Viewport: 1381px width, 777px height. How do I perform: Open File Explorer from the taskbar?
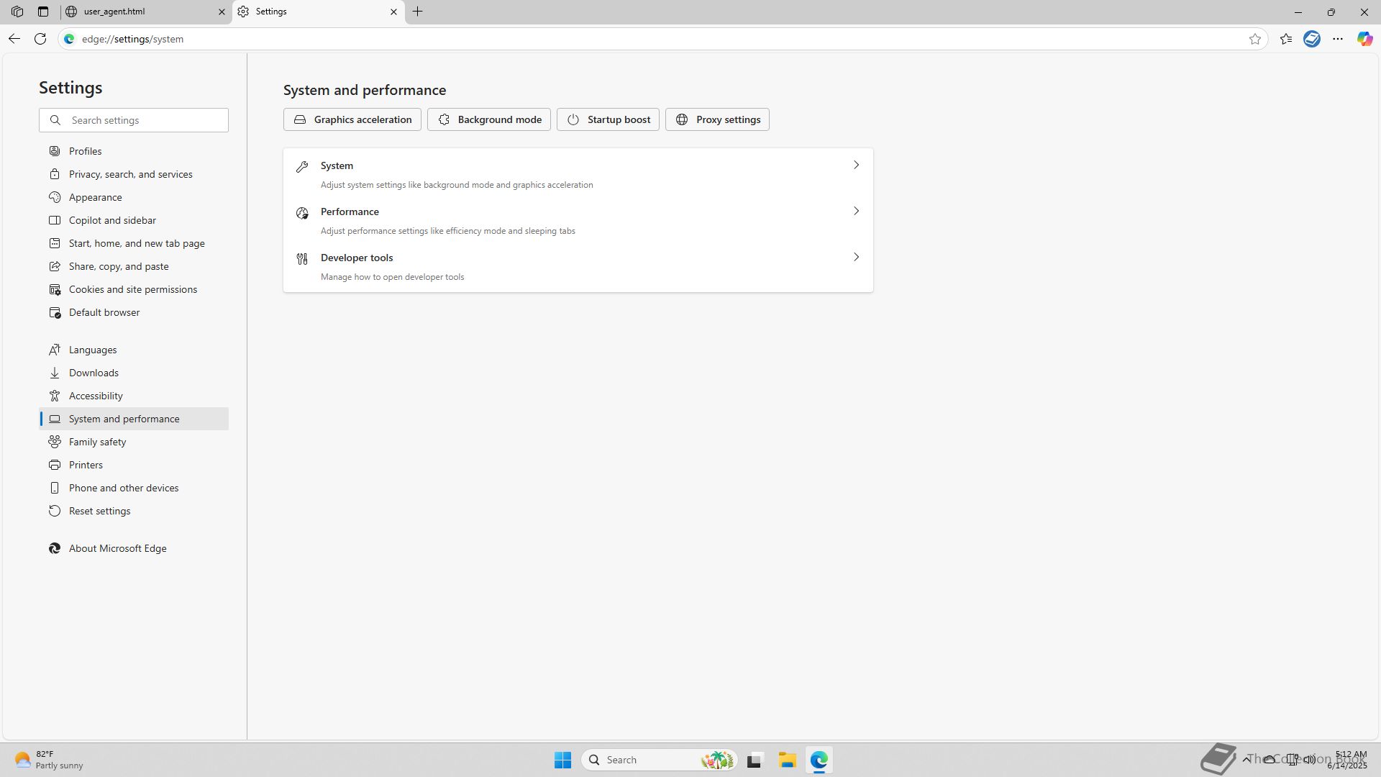pos(787,760)
